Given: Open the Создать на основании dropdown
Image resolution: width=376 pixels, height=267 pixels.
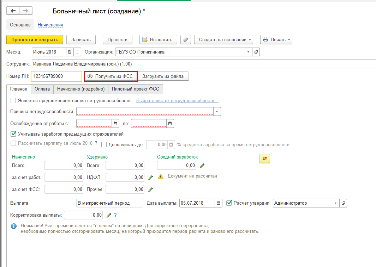Looking at the screenshot, I should (224, 39).
